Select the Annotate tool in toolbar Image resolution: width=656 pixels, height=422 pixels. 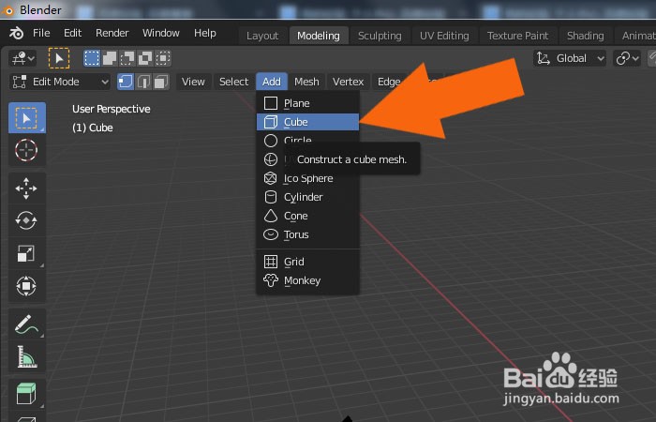(x=27, y=324)
